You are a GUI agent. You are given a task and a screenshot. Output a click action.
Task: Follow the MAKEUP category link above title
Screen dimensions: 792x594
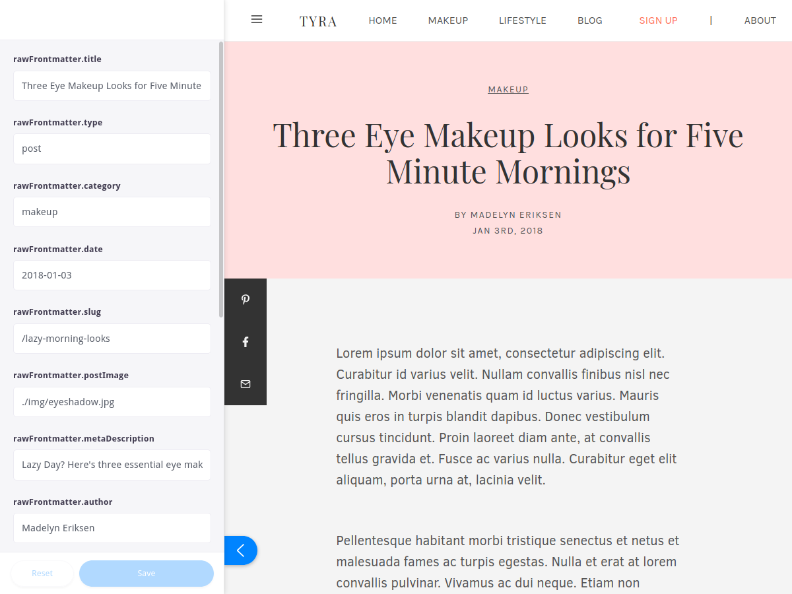[508, 90]
